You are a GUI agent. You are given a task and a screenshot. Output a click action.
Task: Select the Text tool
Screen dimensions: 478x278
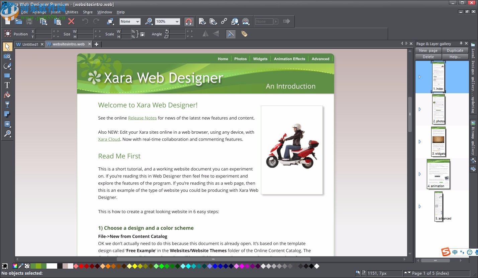coord(7,85)
